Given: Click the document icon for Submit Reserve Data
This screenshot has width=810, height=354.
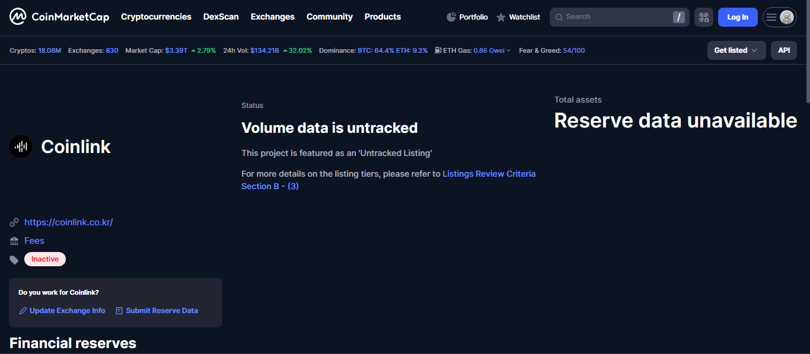Looking at the screenshot, I should [x=119, y=311].
